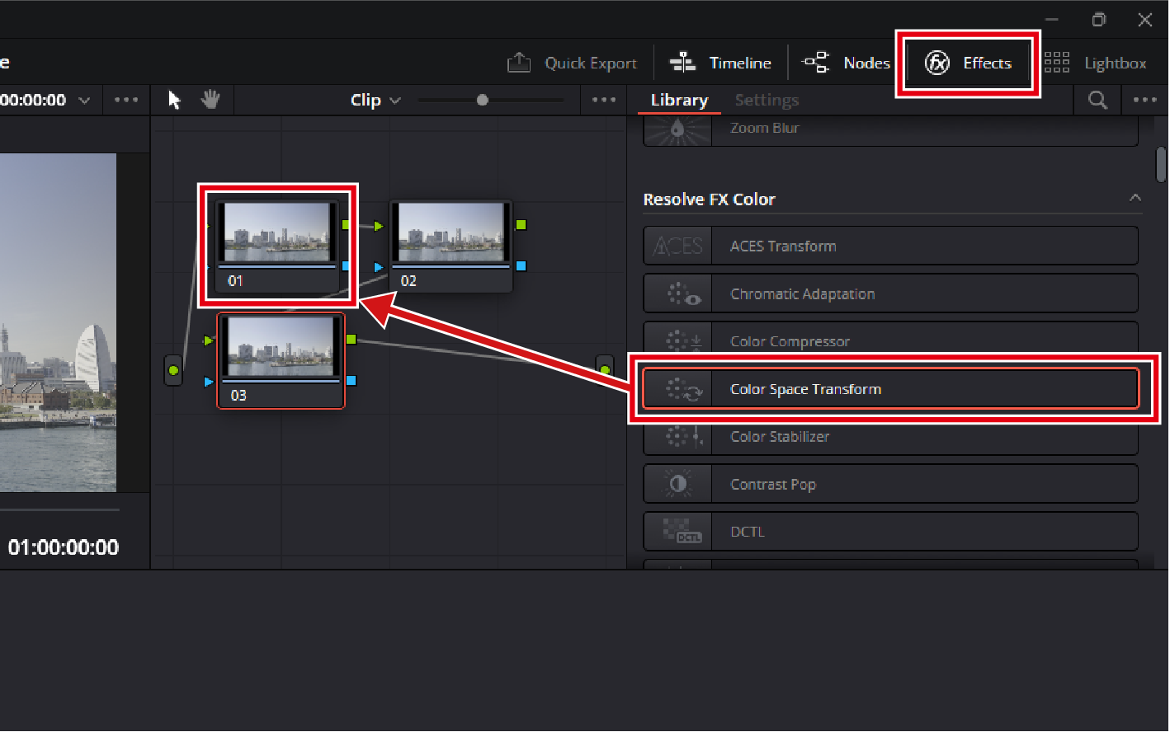Open the Lightbox view
Viewport: 1170px width, 732px height.
tap(1096, 63)
